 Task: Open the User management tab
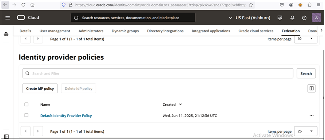point(55,31)
